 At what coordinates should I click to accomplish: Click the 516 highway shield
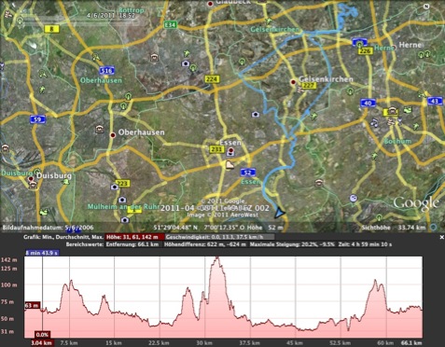click(106, 71)
